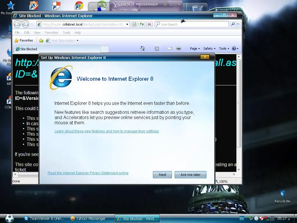Open the Edit menu

(x=27, y=33)
